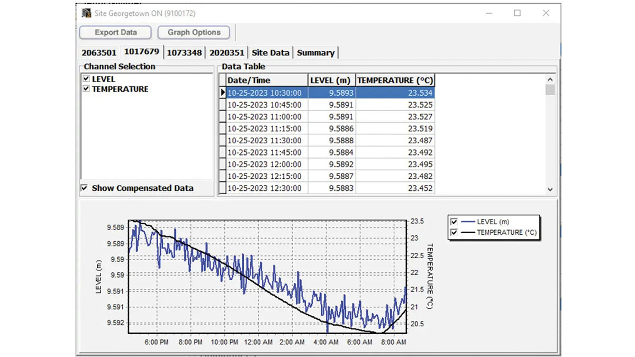This screenshot has height=357, width=635.
Task: Switch to the 2020351 tab
Action: tap(226, 52)
